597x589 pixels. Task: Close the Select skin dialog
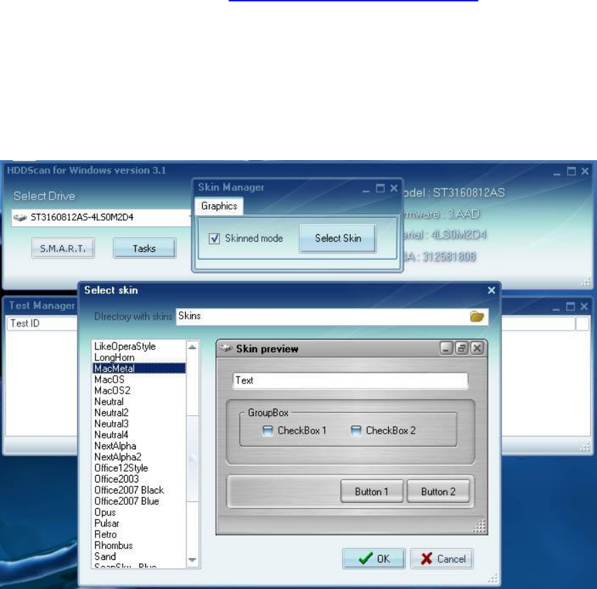tap(492, 290)
